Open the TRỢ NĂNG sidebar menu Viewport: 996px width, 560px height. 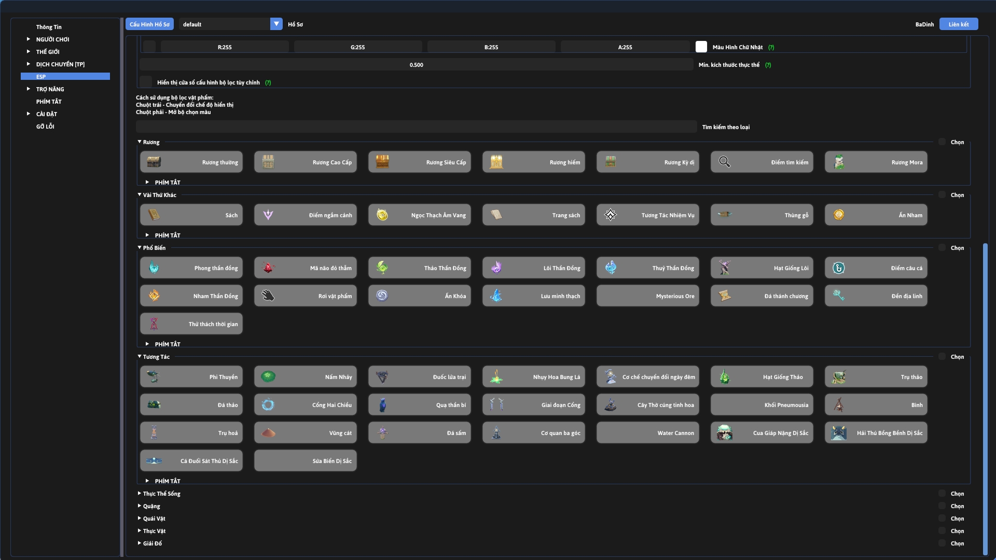coord(50,89)
